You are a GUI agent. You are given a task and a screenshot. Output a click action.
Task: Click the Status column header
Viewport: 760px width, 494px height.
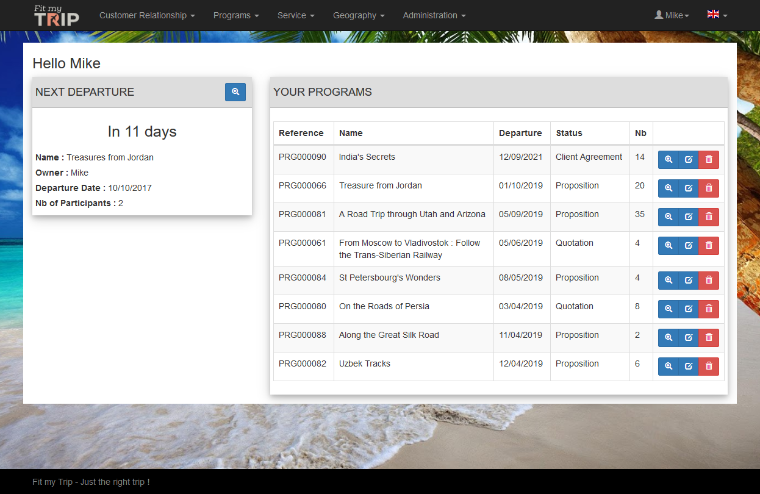coord(569,133)
